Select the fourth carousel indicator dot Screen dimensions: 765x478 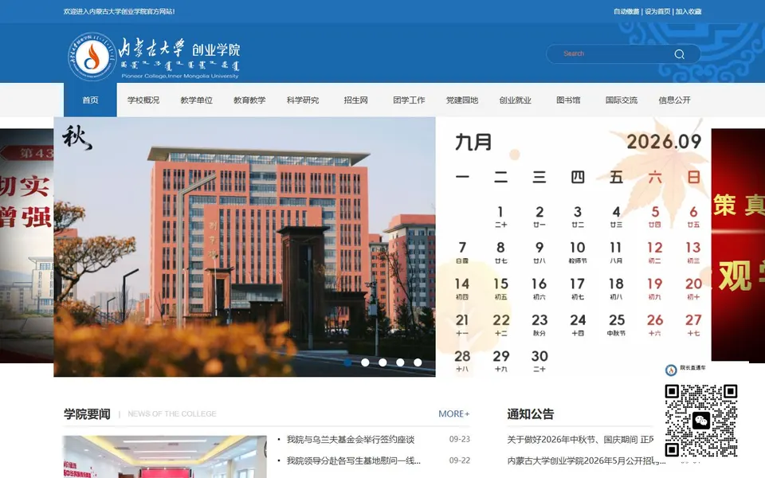click(400, 362)
